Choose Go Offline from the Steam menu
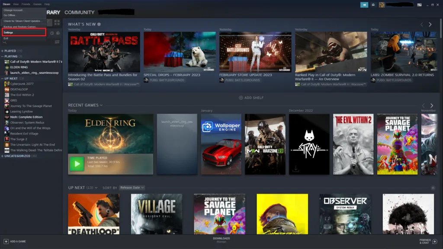Screen dimensions: 443x249 click(x=10, y=15)
